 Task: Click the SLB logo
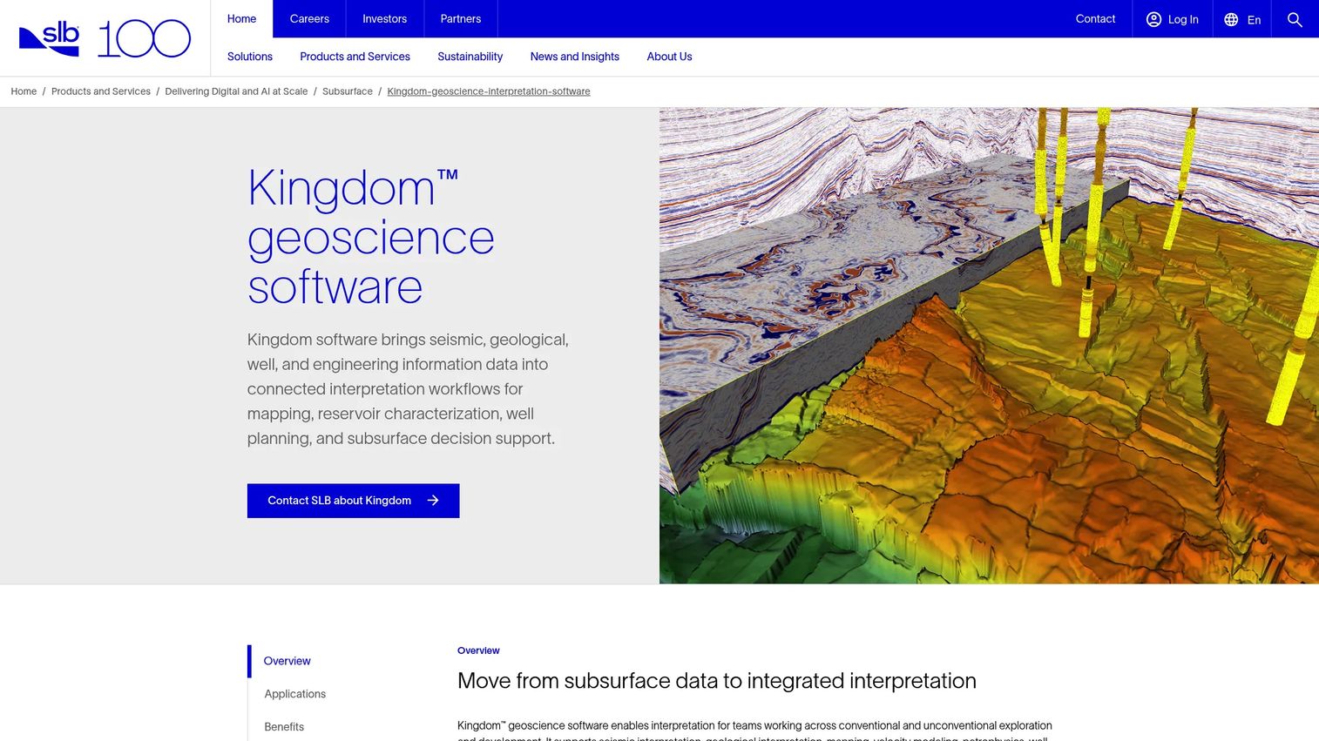pos(49,39)
